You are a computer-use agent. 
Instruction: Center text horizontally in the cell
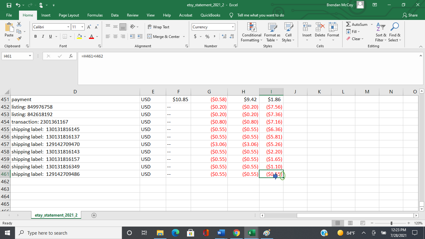115,37
